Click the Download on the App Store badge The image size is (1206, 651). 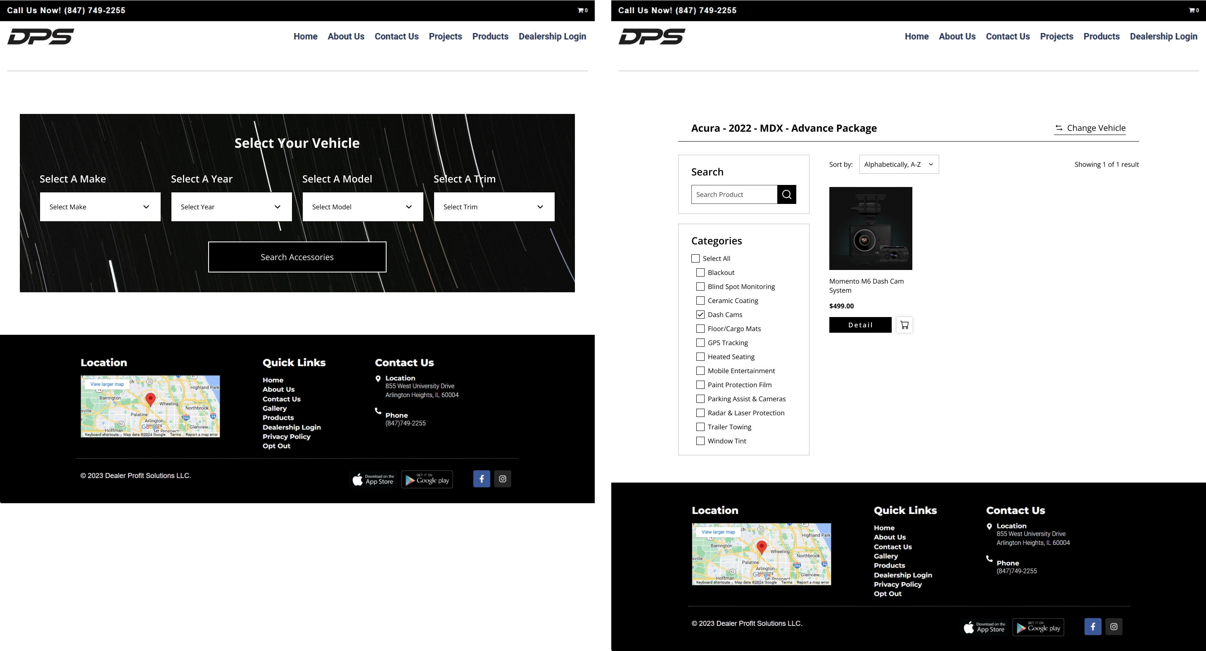coord(984,627)
